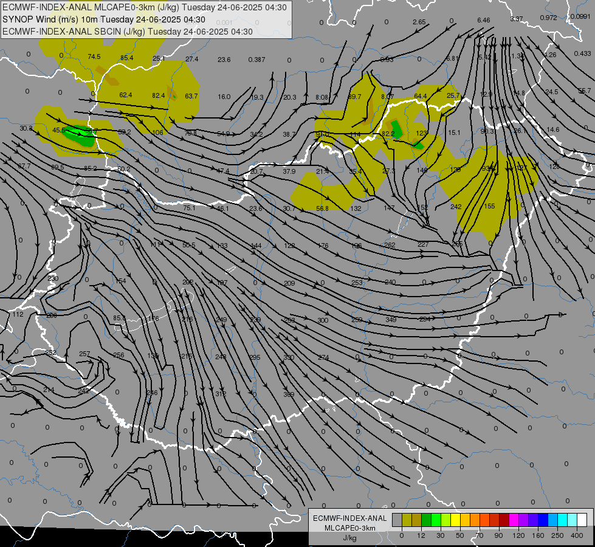Image resolution: width=595 pixels, height=547 pixels.
Task: Click the legend tick label 400
Action: click(577, 535)
